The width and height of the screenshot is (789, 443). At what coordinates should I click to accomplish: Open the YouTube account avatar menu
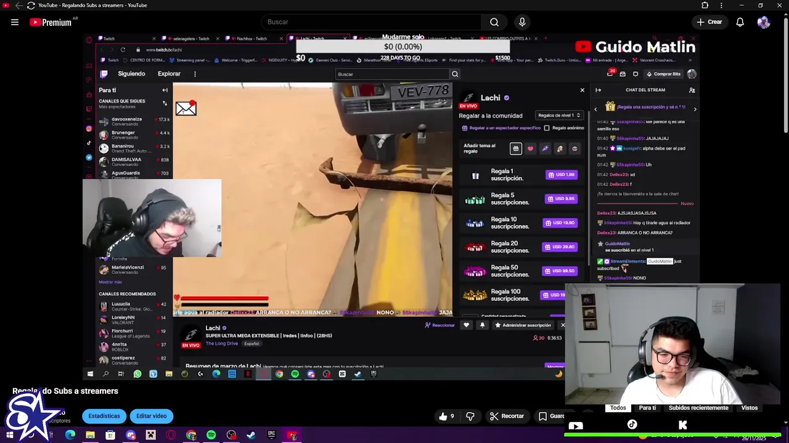click(x=764, y=22)
